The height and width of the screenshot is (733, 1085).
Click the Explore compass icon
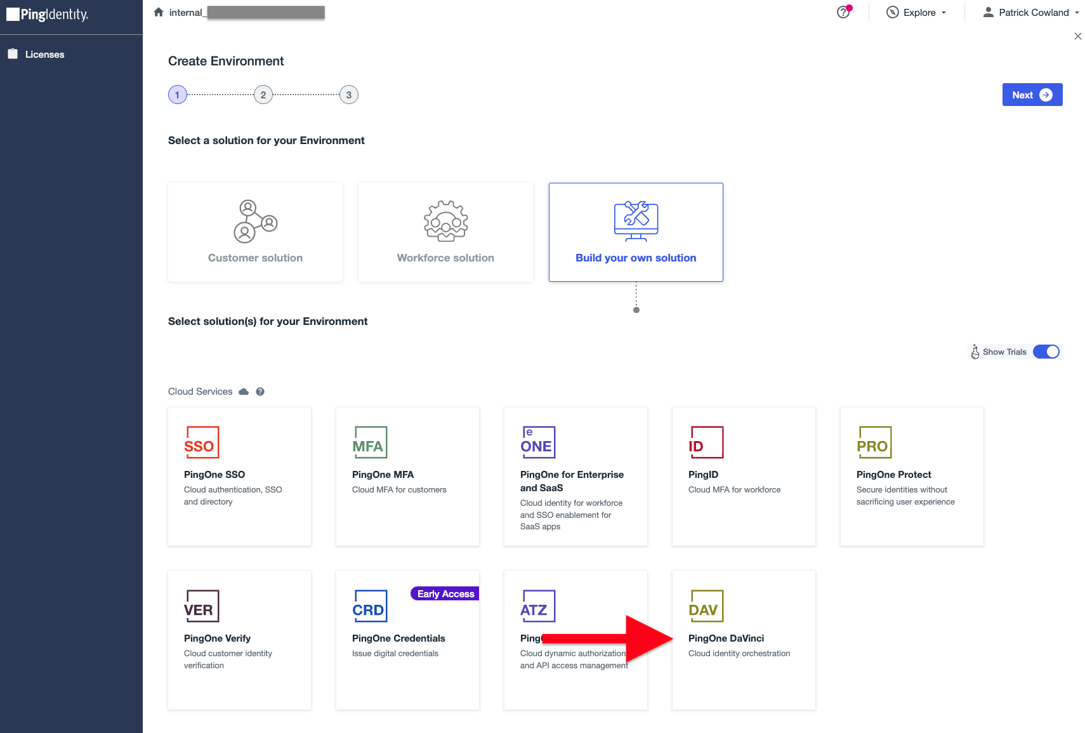892,13
